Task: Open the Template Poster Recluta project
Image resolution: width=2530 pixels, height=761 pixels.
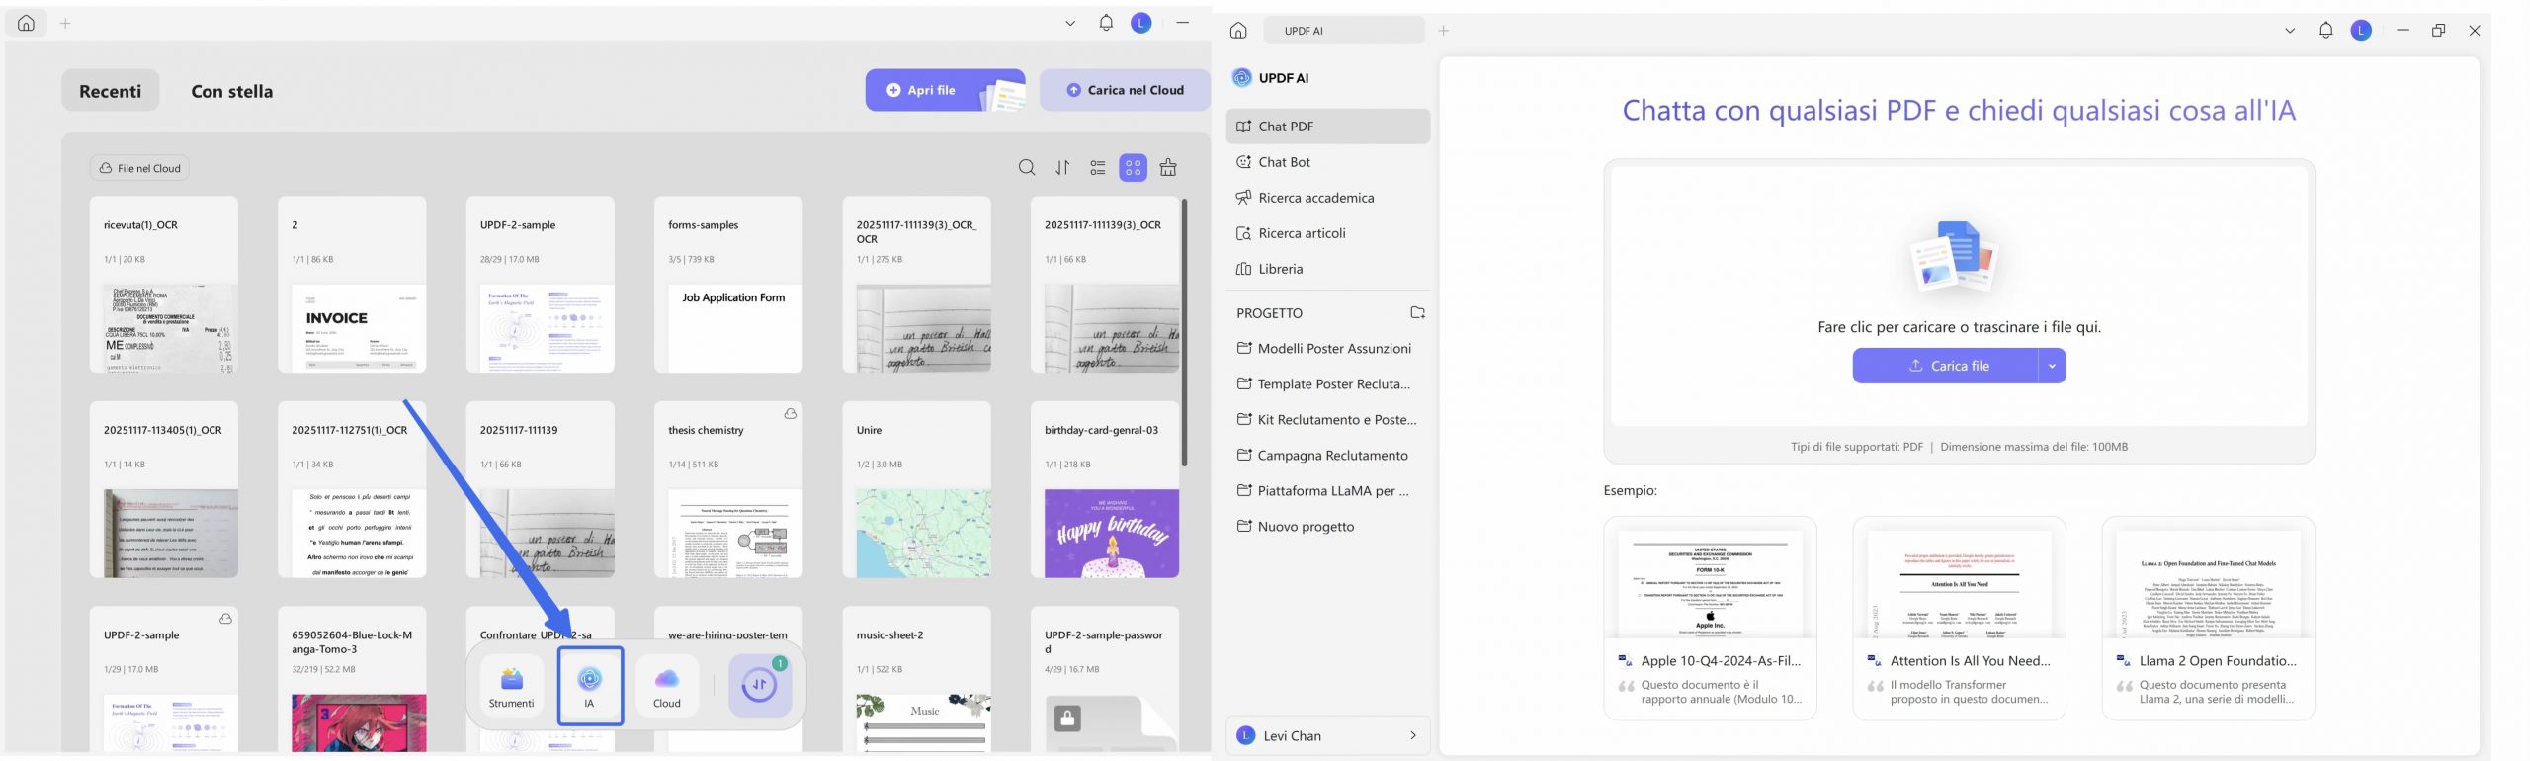Action: (1327, 384)
